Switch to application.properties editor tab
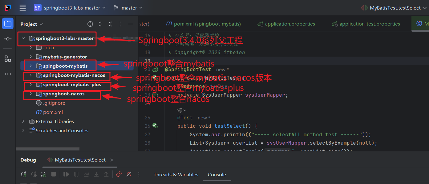 pos(286,24)
